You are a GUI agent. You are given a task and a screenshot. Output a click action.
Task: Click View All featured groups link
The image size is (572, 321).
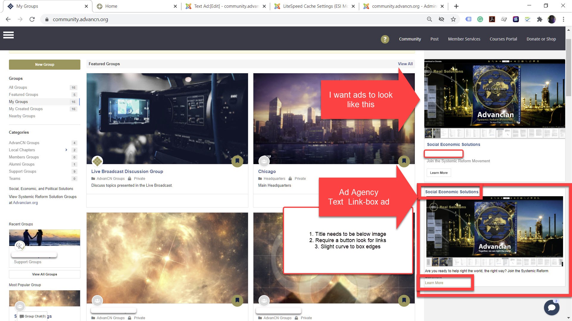[x=405, y=64]
